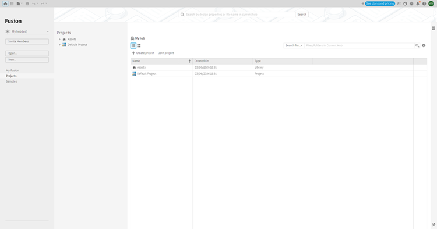Click the hub icon beside My hub (us)
This screenshot has height=229, width=437.
8,31
